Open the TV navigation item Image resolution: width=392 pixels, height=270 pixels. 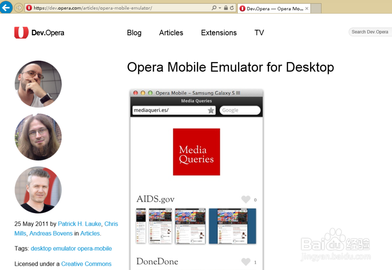[259, 33]
